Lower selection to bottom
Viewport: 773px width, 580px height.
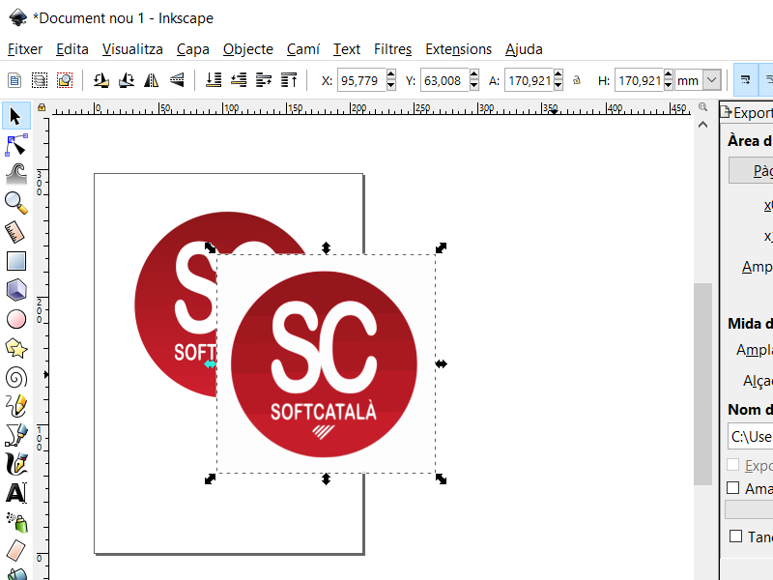pyautogui.click(x=214, y=80)
